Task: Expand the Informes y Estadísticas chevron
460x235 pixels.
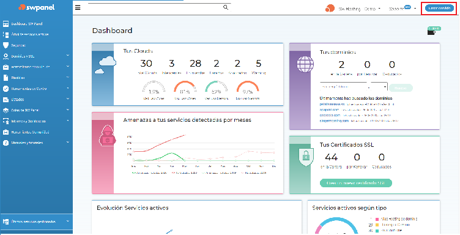Action: tap(68, 121)
